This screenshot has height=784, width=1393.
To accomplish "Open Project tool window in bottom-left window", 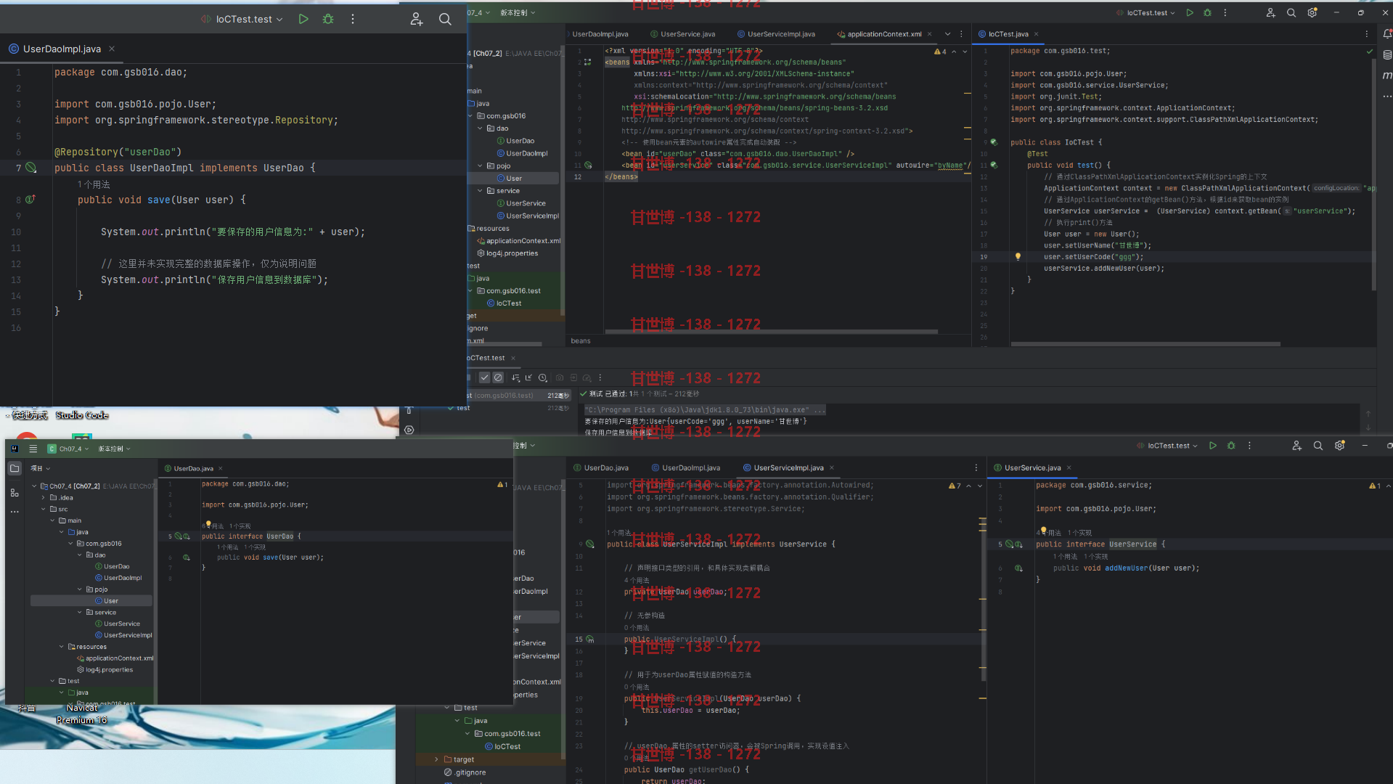I will coord(15,469).
